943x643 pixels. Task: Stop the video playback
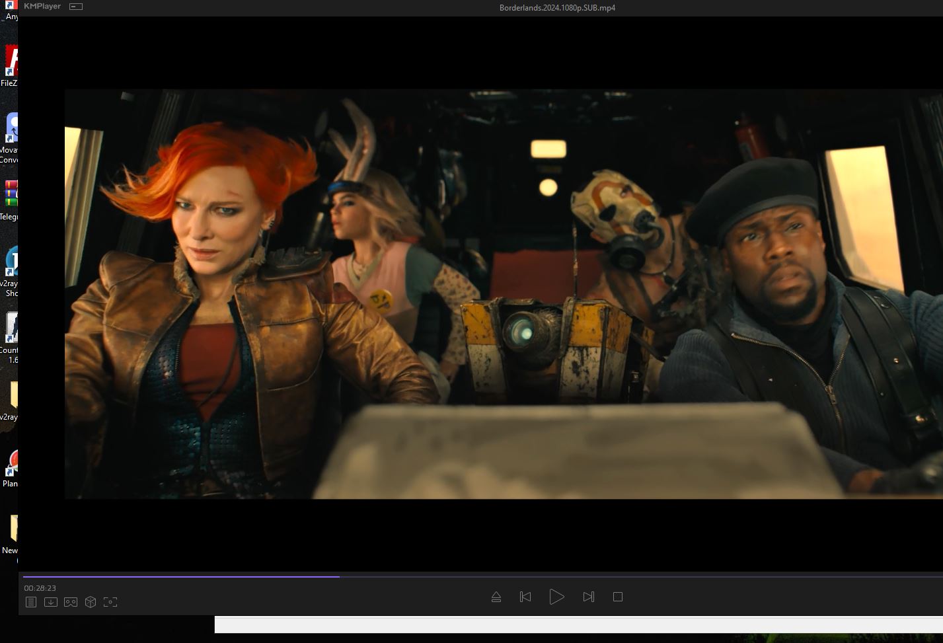(x=618, y=597)
